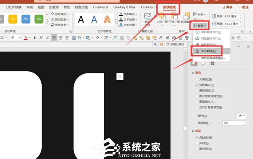Select 实线(S) radio button

pyautogui.click(x=196, y=143)
